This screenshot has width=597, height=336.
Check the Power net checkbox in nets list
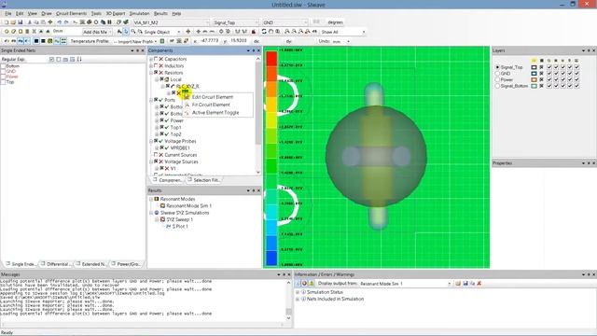[x=3, y=77]
